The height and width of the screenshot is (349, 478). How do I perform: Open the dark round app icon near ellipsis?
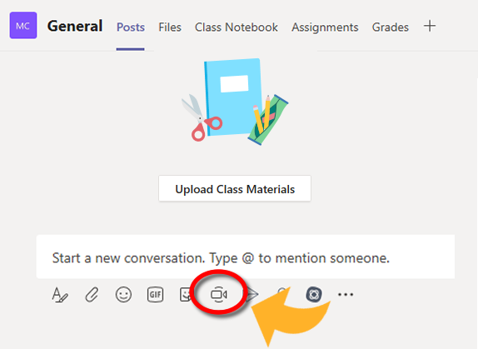(314, 294)
